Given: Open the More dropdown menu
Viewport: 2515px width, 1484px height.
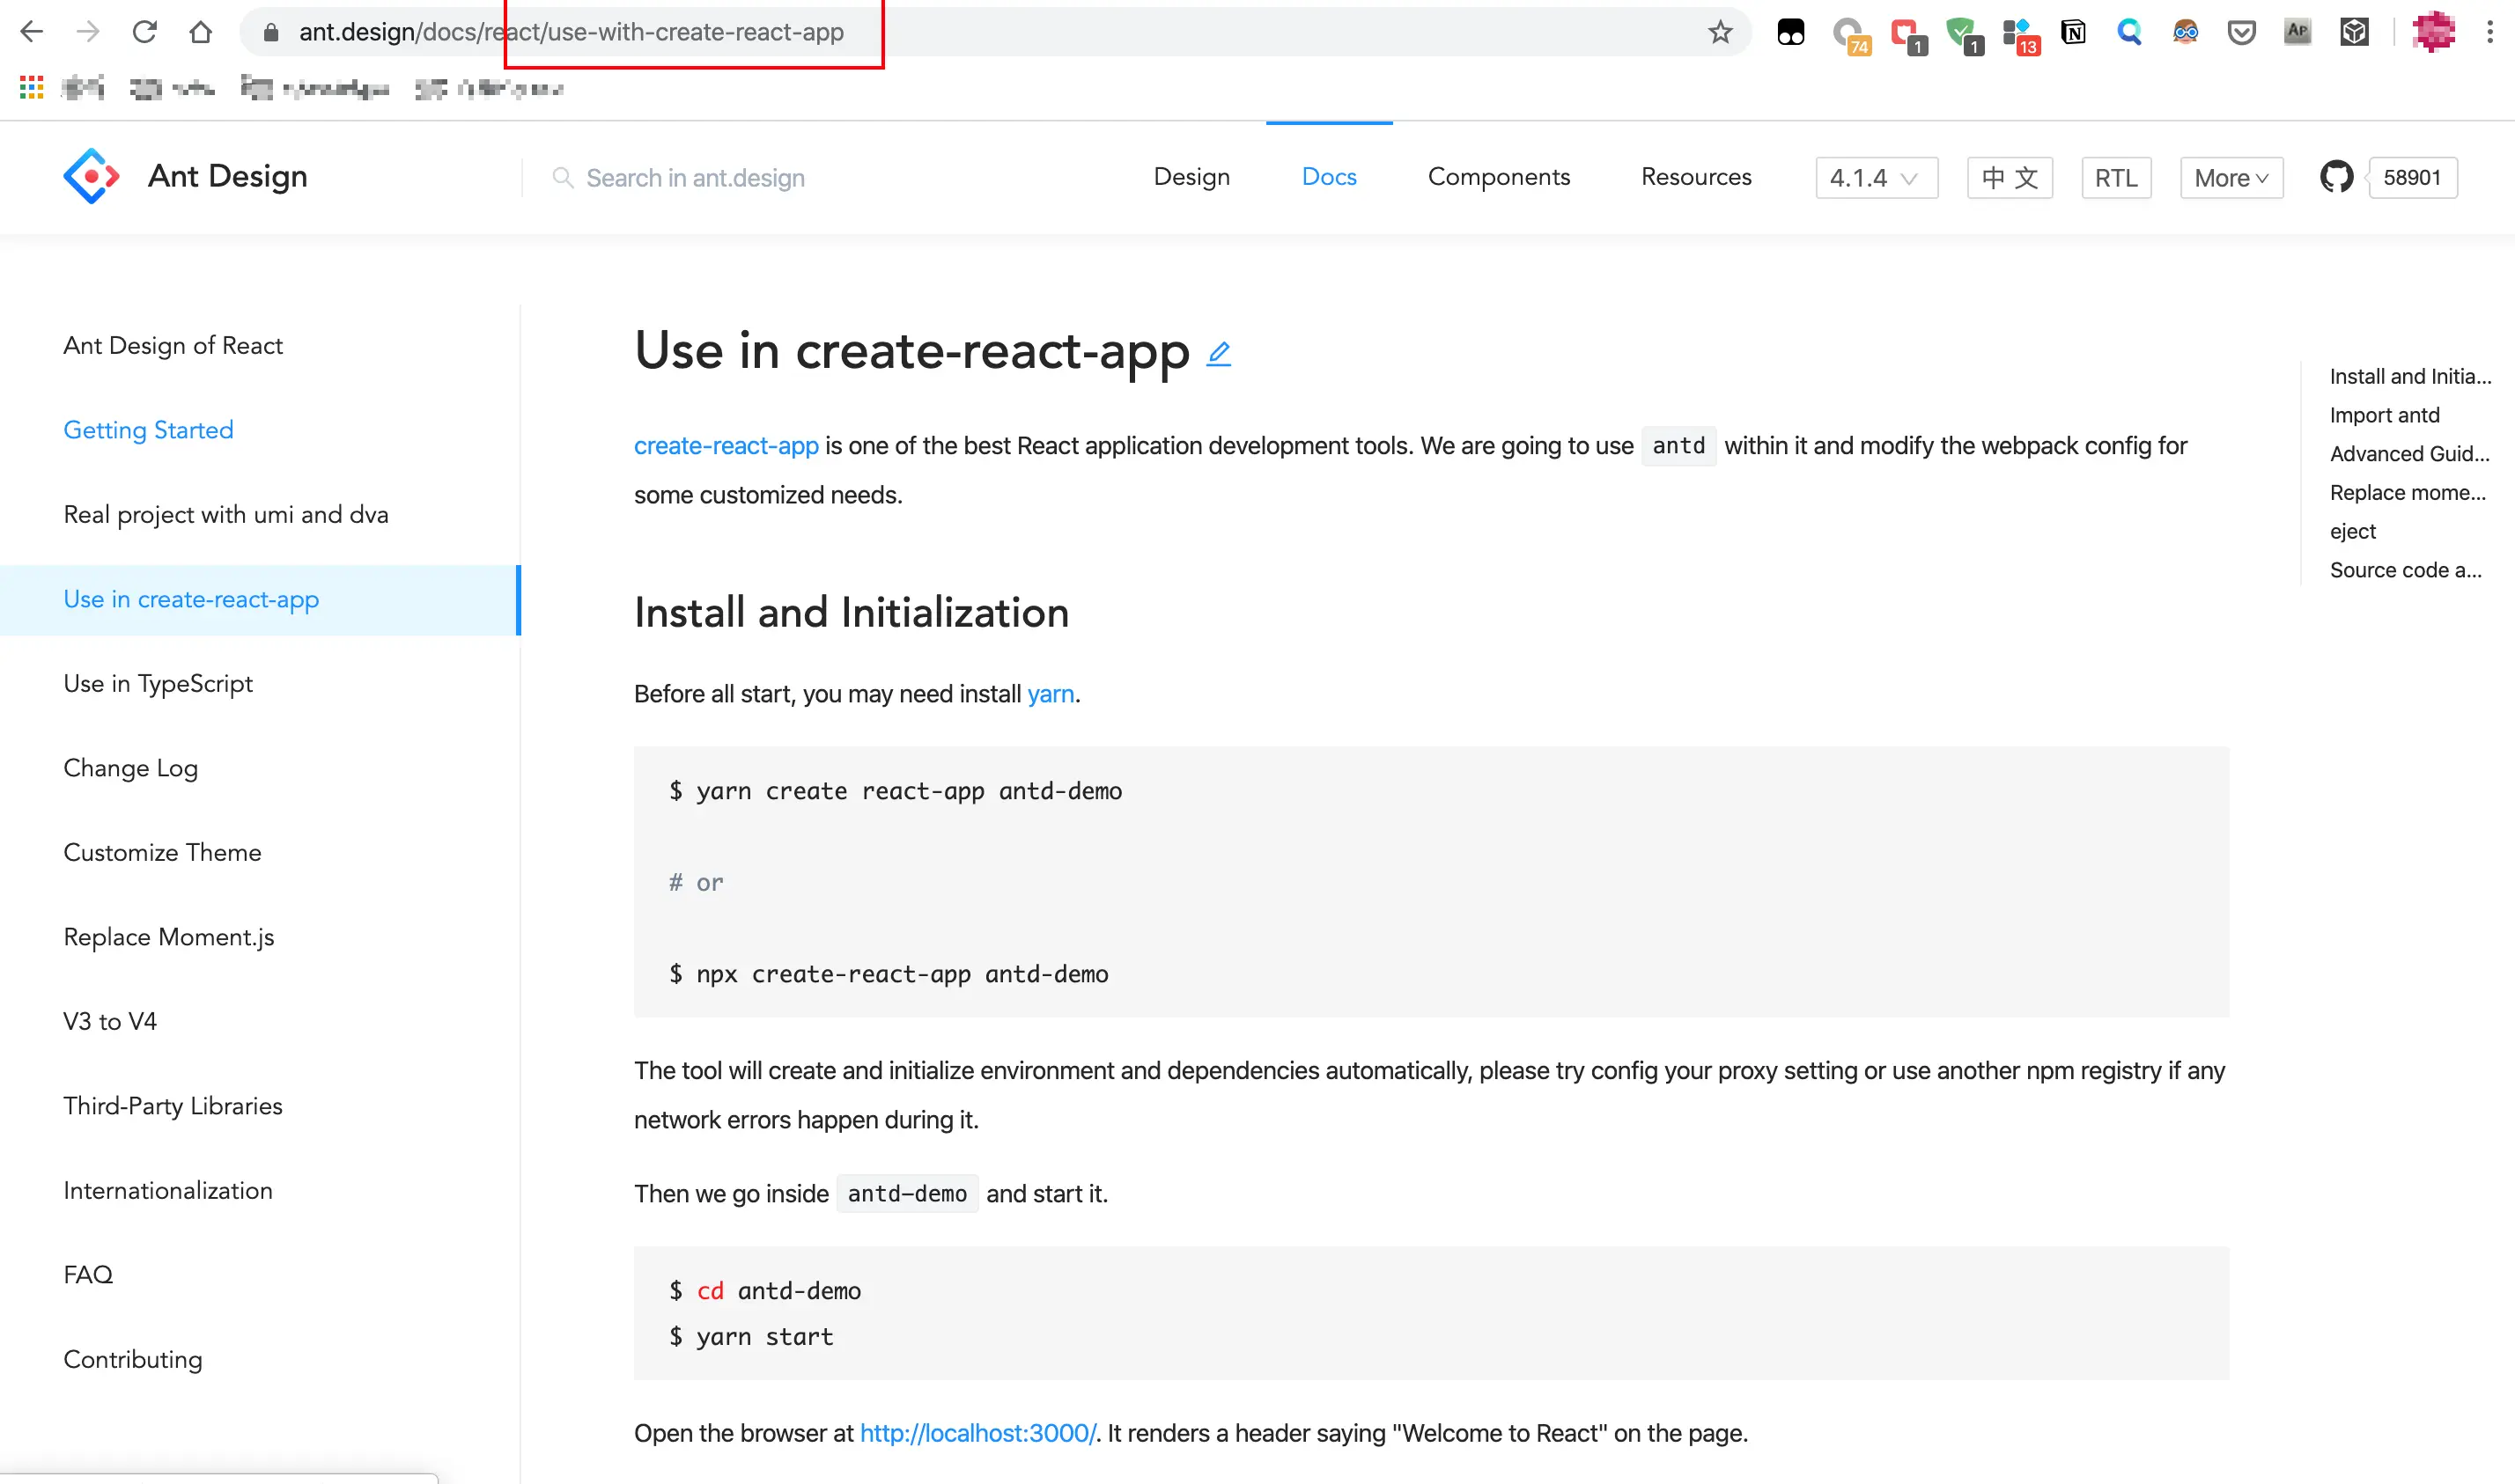Looking at the screenshot, I should pos(2231,178).
